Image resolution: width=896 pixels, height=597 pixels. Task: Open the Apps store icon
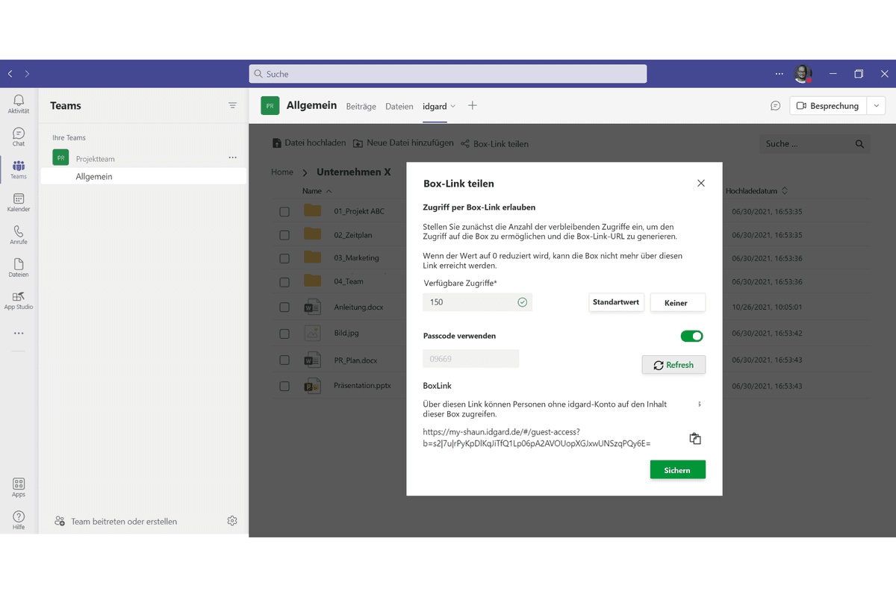19,488
